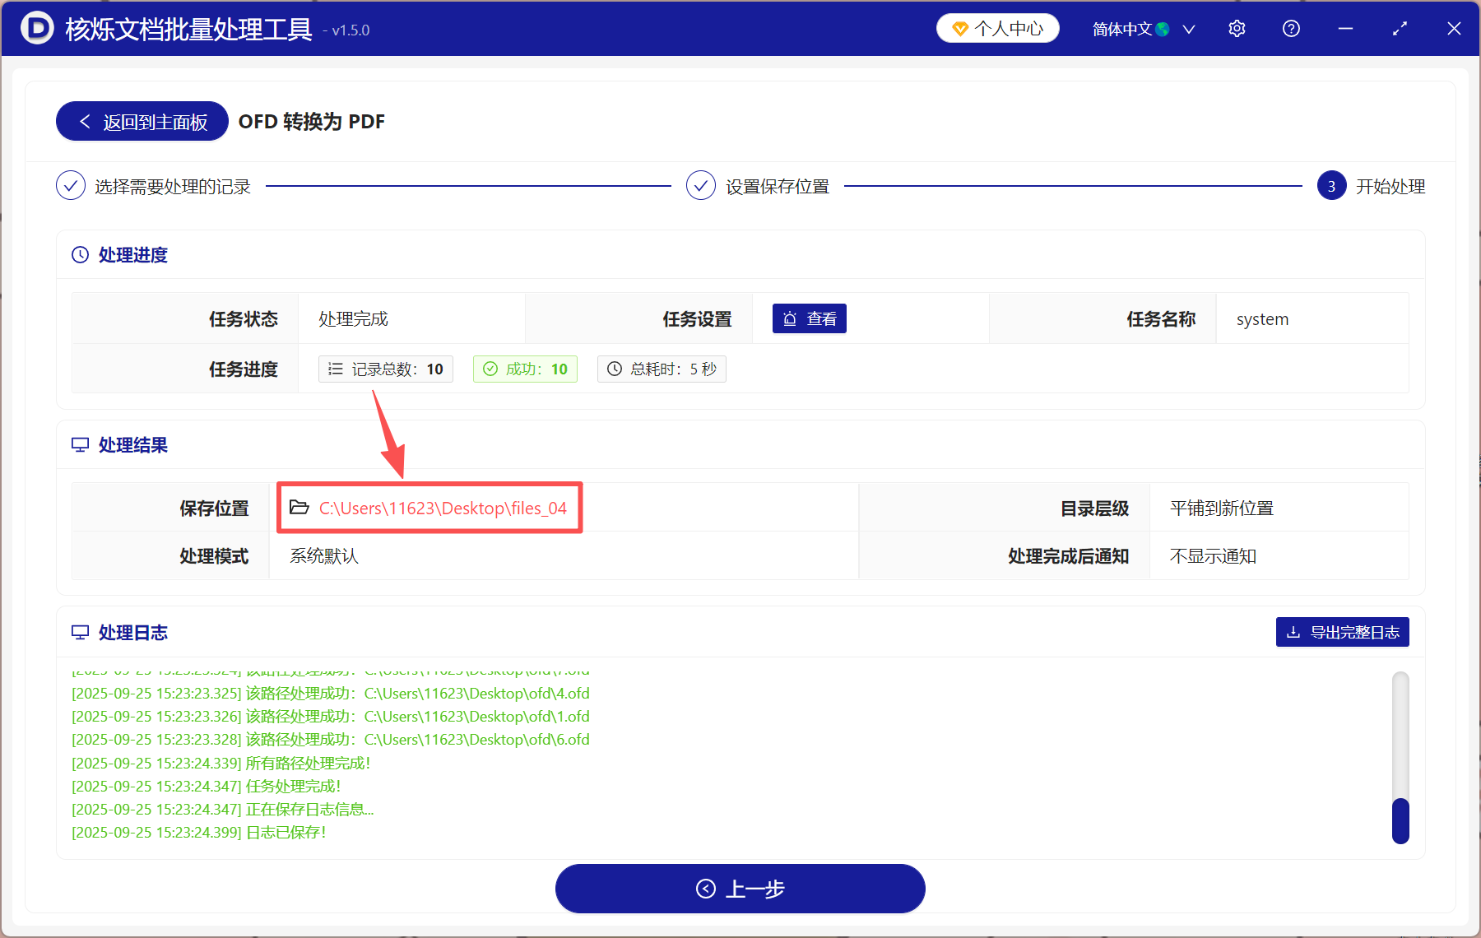Expand the 简体中文 language dropdown
This screenshot has width=1481, height=938.
tap(1188, 28)
